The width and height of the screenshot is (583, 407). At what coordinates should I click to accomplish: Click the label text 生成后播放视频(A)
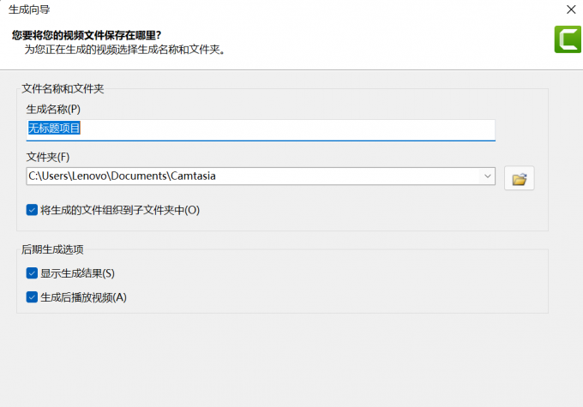[x=83, y=297]
